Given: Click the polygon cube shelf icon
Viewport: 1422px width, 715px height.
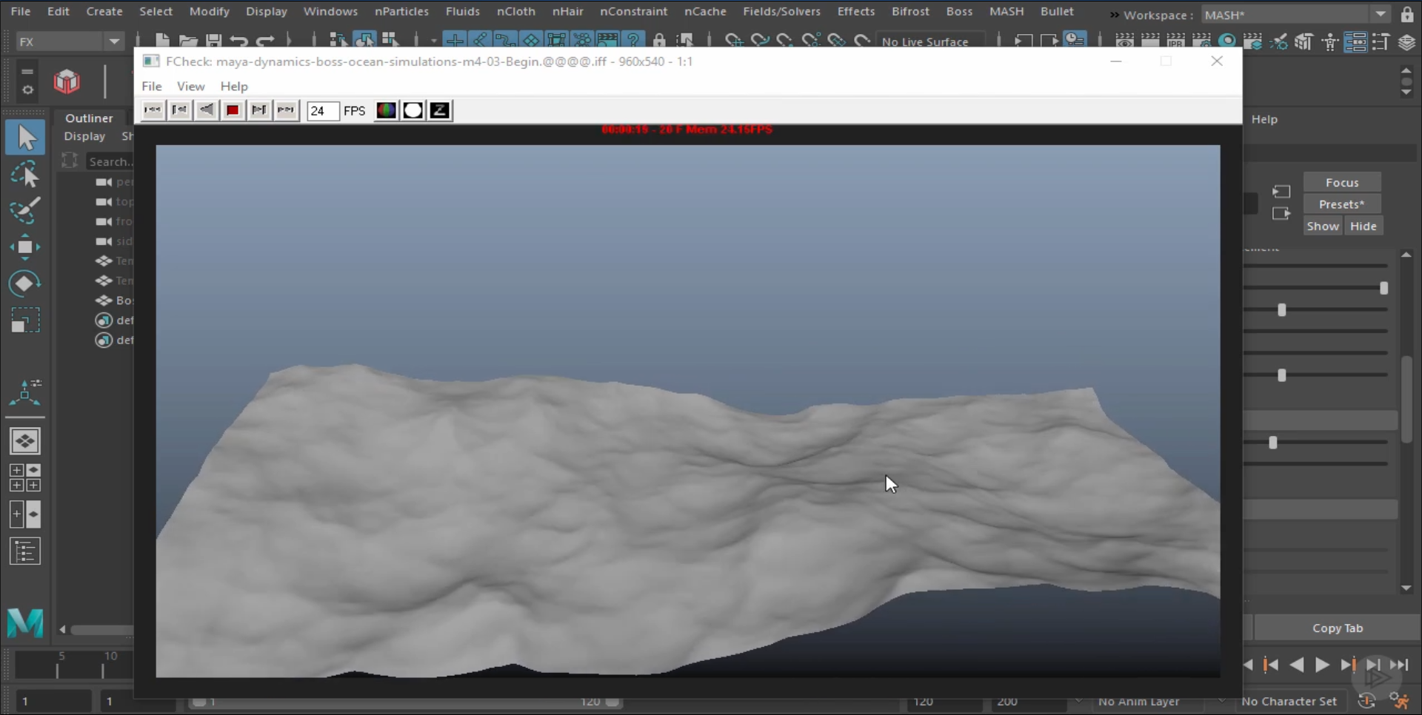Looking at the screenshot, I should (x=67, y=81).
